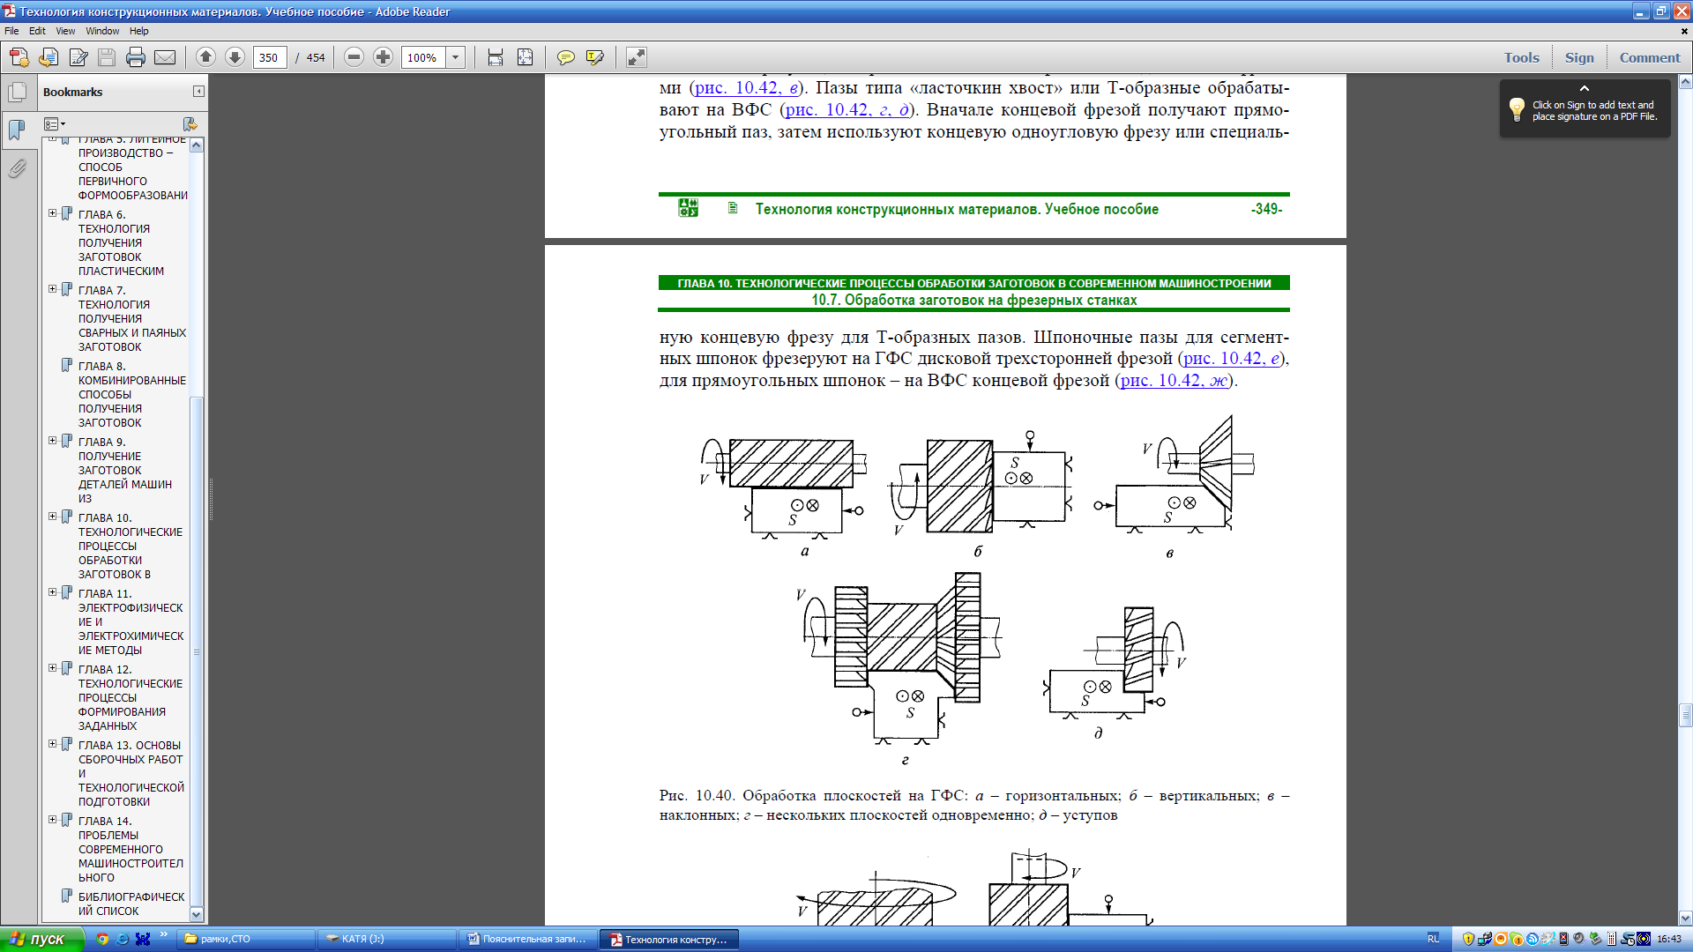
Task: Follow link рис. 10.42, ж
Action: point(1175,381)
